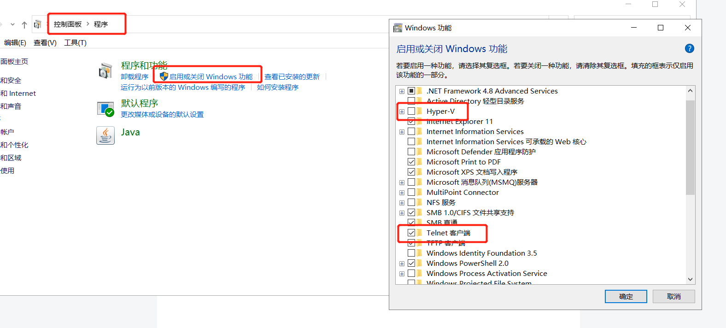Select the Windows Identity Foundation 3.5 row
Viewport: 726px width, 328px height.
[x=482, y=253]
